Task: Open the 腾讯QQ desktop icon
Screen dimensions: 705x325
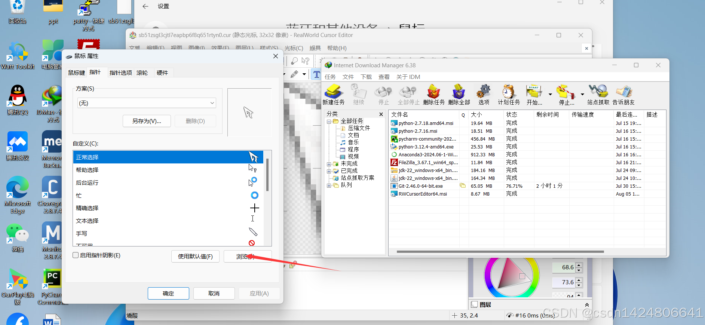Action: [17, 99]
